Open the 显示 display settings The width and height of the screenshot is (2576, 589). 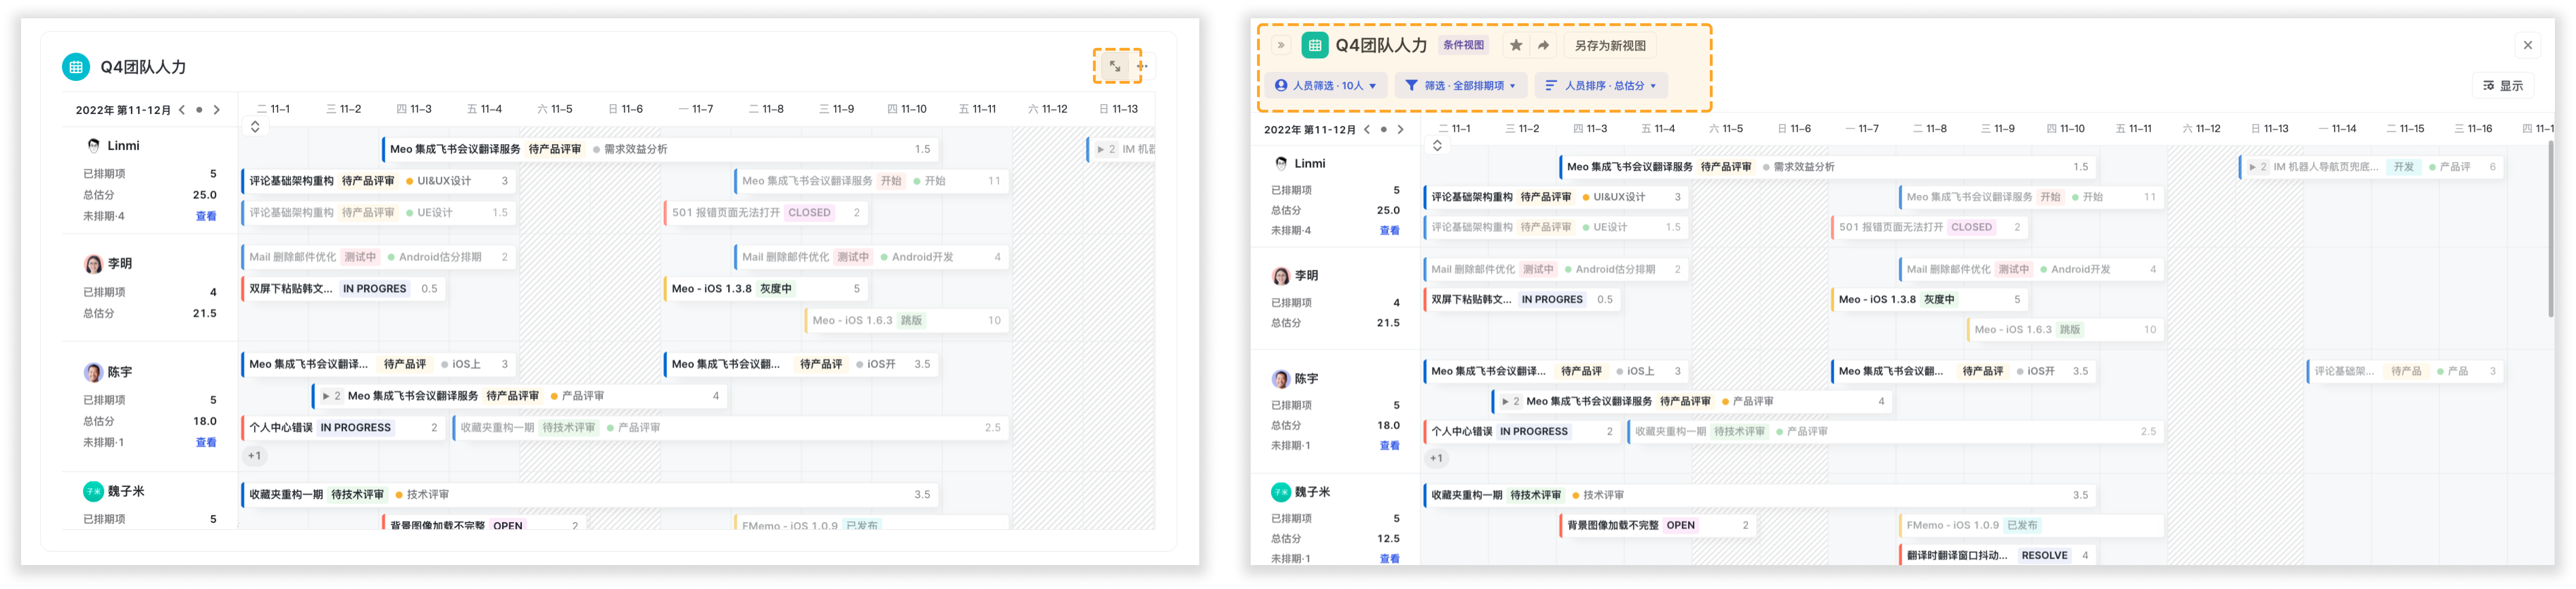[x=2503, y=86]
